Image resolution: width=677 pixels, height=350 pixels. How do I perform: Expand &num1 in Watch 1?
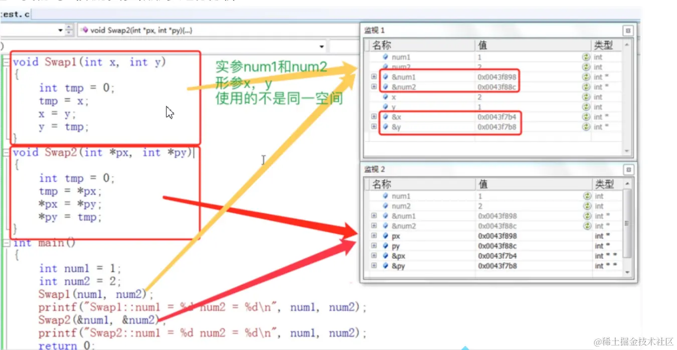tap(374, 77)
